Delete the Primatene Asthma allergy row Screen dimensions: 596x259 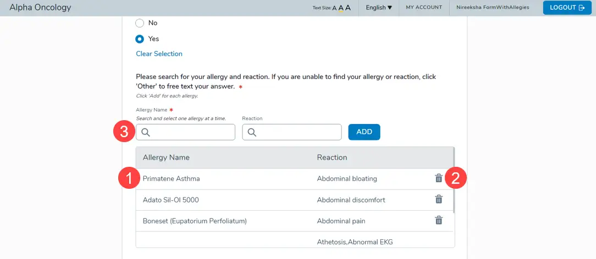pos(439,178)
